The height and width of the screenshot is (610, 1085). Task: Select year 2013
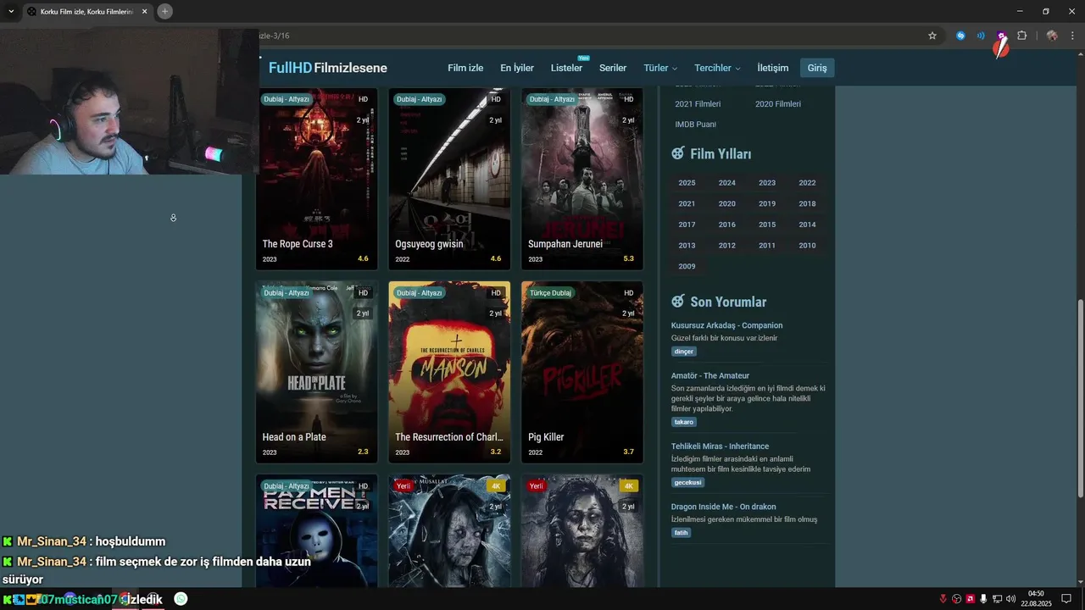tap(687, 246)
